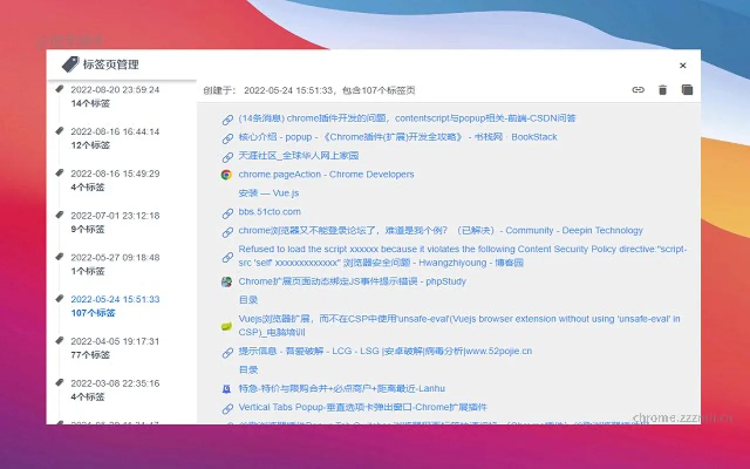The height and width of the screenshot is (469, 750).
Task: Close the 标签页管理 dialog
Action: tap(683, 66)
